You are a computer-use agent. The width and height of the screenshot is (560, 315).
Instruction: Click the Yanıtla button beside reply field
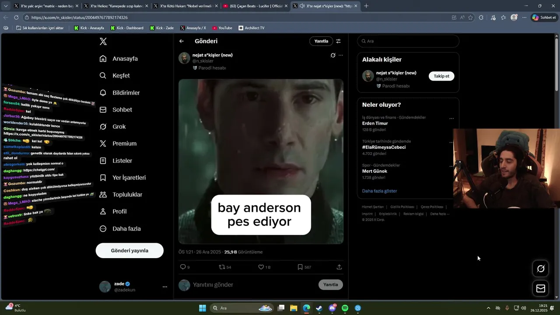[x=330, y=284]
